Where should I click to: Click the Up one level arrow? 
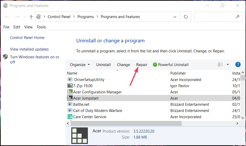click(x=31, y=17)
